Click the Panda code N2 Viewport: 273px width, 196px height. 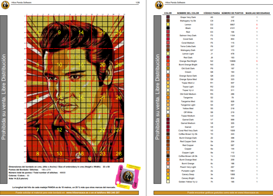(x=211, y=61)
